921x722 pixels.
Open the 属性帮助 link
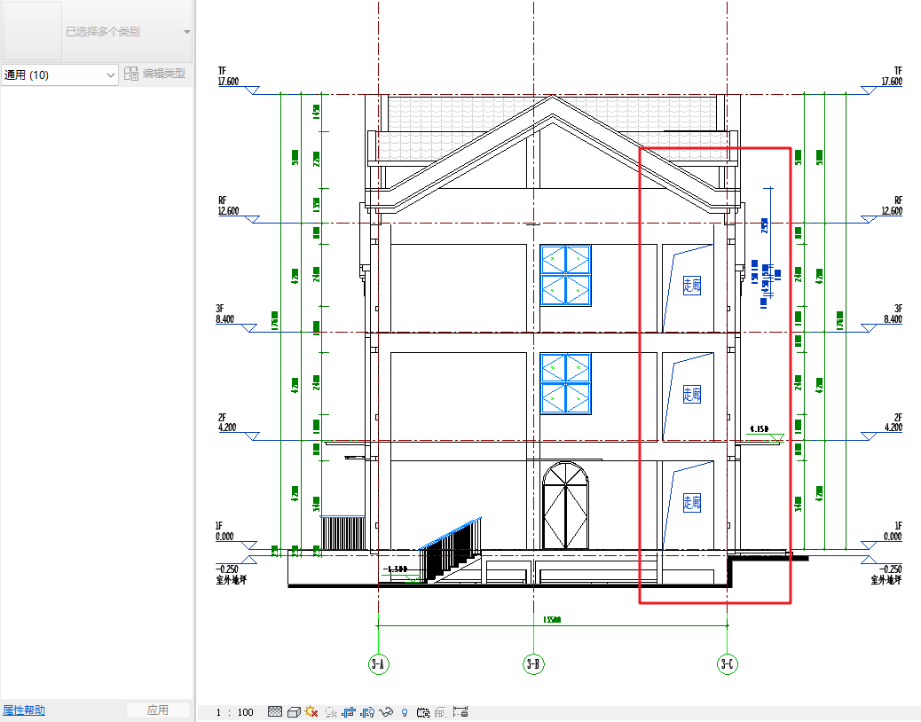tap(24, 710)
